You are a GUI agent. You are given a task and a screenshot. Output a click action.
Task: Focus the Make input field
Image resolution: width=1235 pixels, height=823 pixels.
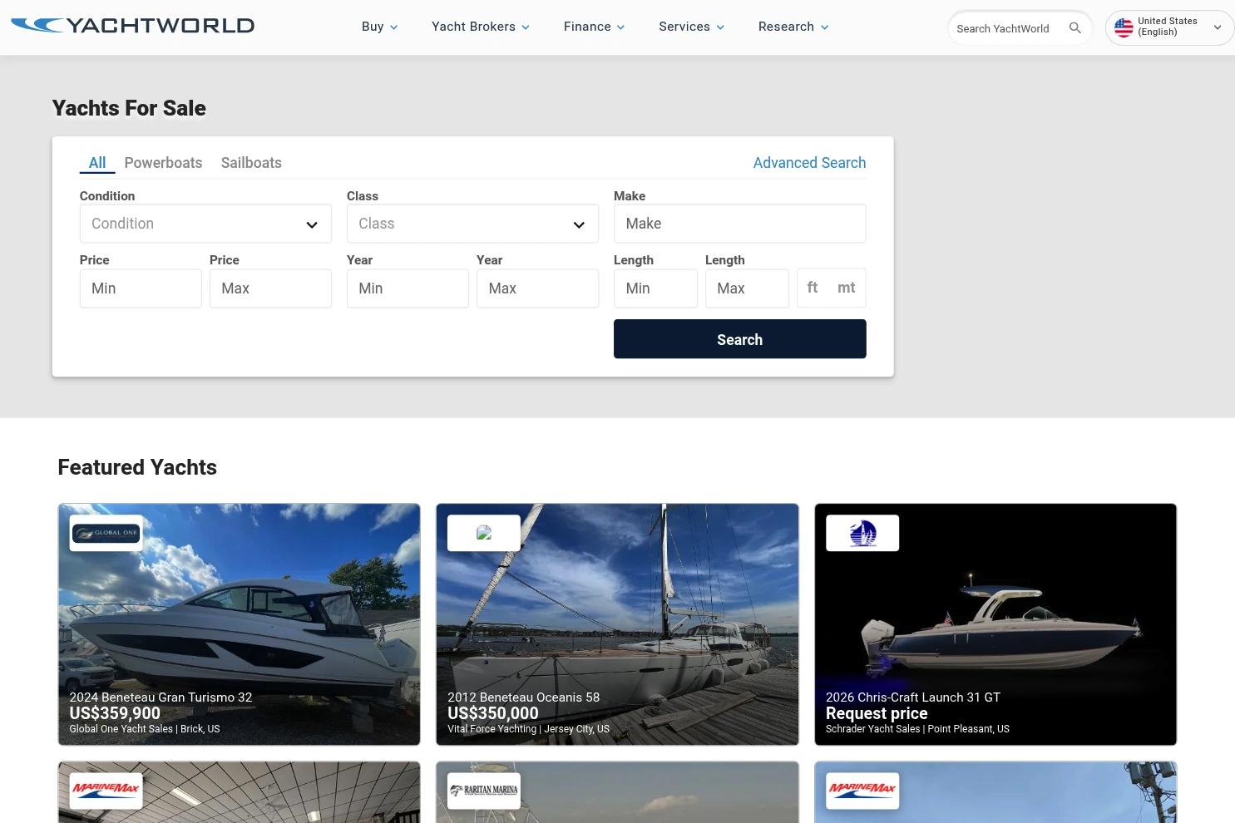(740, 224)
